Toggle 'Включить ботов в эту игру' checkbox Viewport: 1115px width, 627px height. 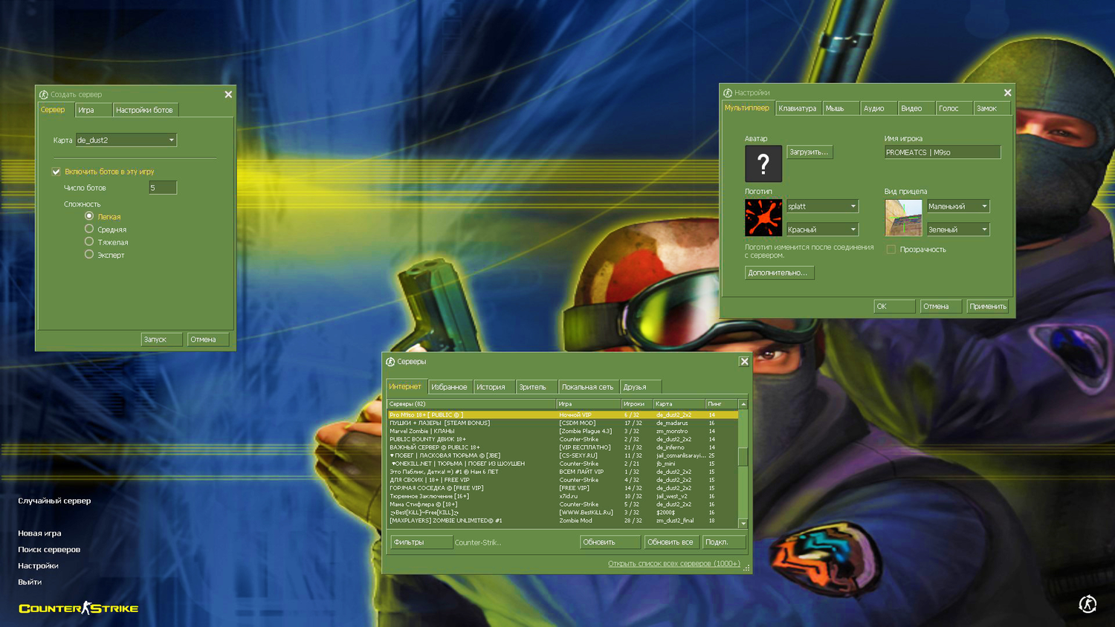(56, 172)
